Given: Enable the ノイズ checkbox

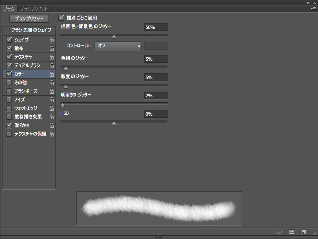Looking at the screenshot, I should [x=9, y=100].
